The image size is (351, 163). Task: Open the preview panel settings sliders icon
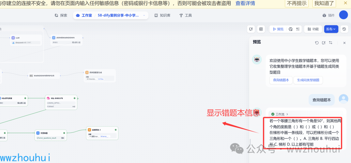331,43
